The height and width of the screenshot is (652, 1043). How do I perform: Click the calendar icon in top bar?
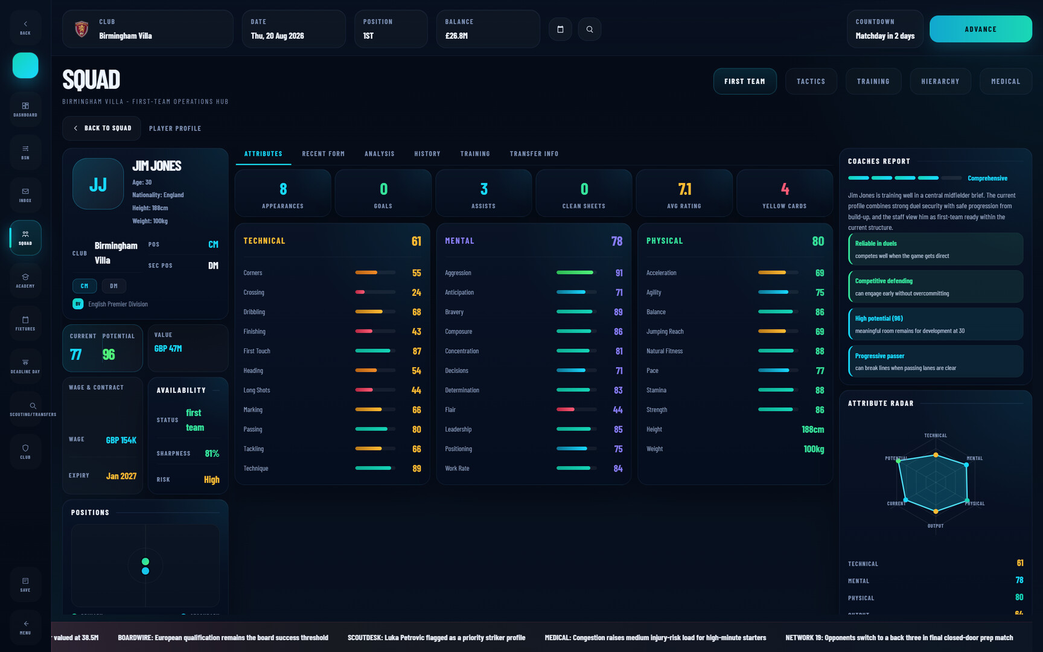[x=560, y=29]
